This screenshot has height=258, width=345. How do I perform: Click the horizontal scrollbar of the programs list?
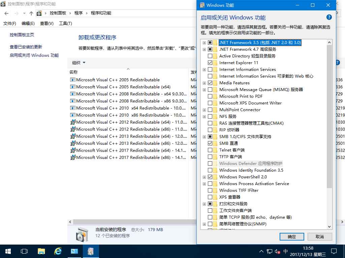pos(135,222)
